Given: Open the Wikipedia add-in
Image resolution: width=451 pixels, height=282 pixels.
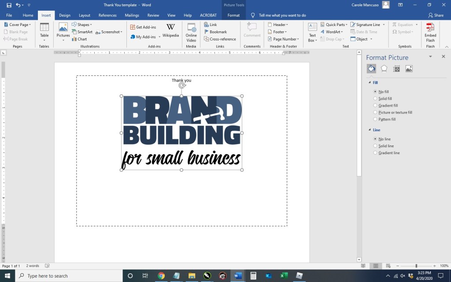Looking at the screenshot, I should click(170, 30).
